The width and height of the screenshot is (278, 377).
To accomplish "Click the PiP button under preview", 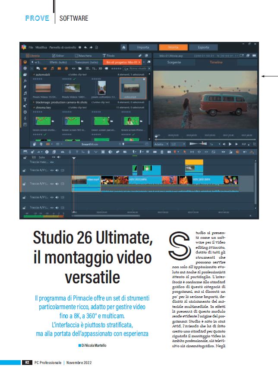I will [x=243, y=144].
